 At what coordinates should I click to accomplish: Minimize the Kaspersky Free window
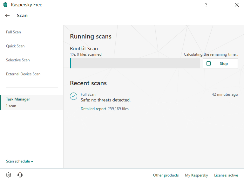tap(221, 5)
